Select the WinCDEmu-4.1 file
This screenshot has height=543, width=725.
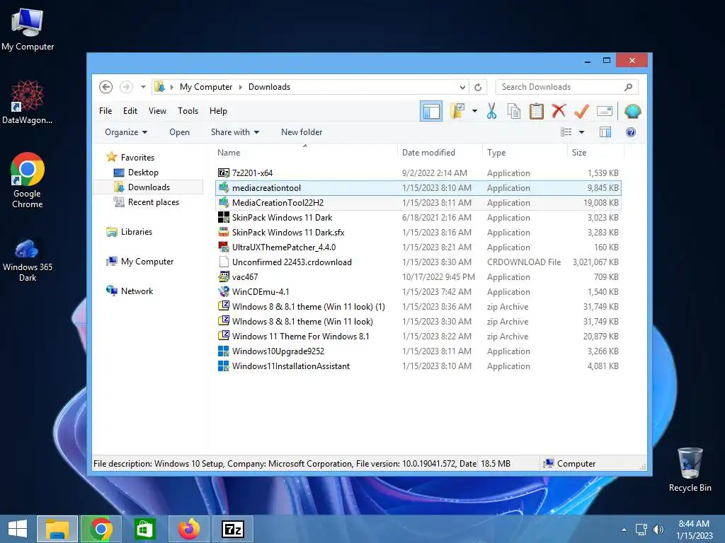pos(418,292)
